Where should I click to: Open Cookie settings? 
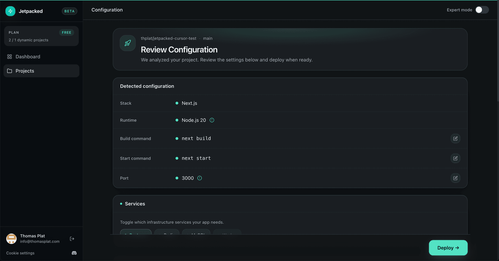[x=20, y=253]
